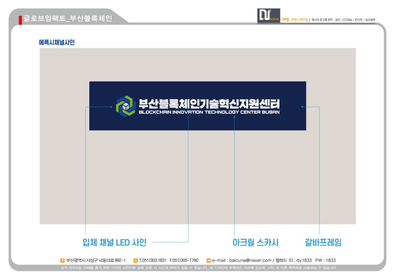Image resolution: width=394 pixels, height=279 pixels.
Task: Click the '갈바프레임' label
Action: pos(323,242)
